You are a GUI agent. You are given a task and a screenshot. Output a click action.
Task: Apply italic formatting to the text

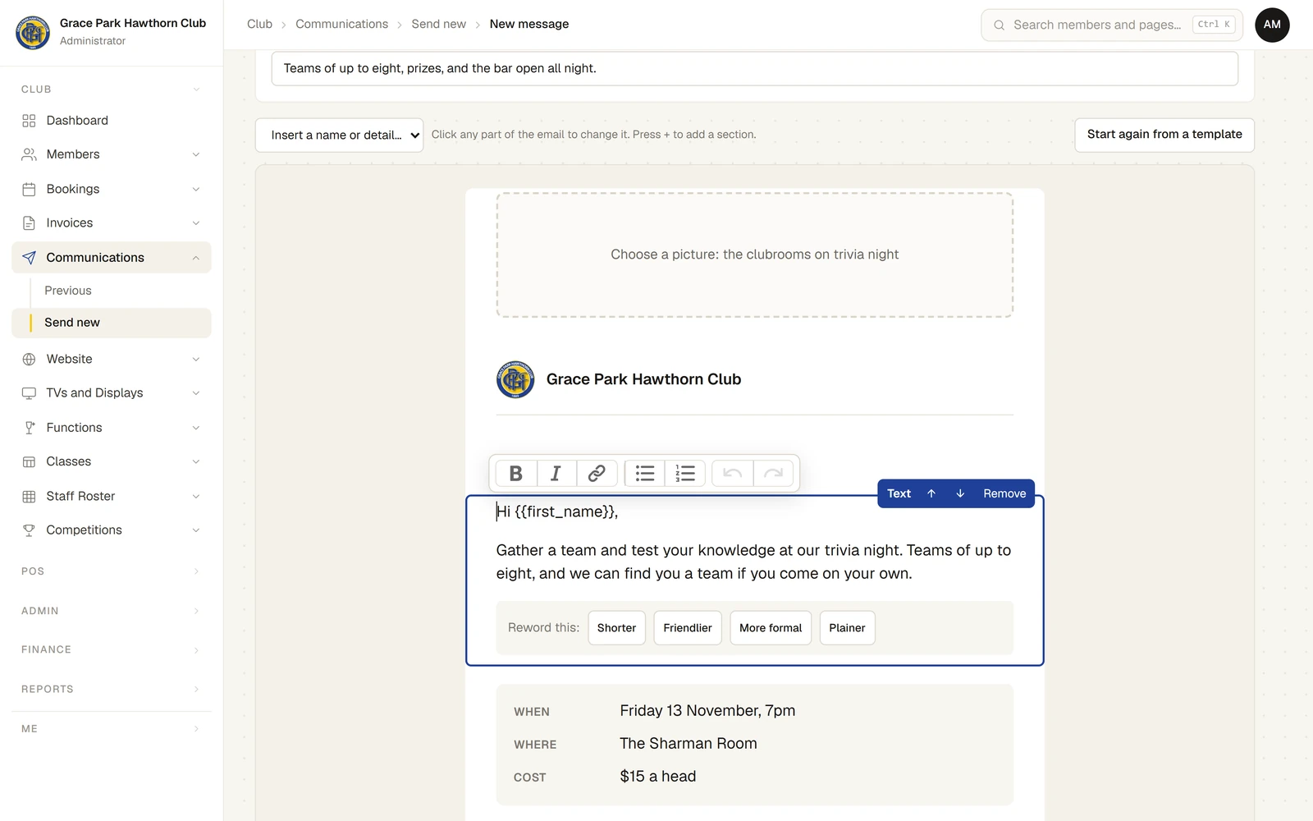[556, 473]
